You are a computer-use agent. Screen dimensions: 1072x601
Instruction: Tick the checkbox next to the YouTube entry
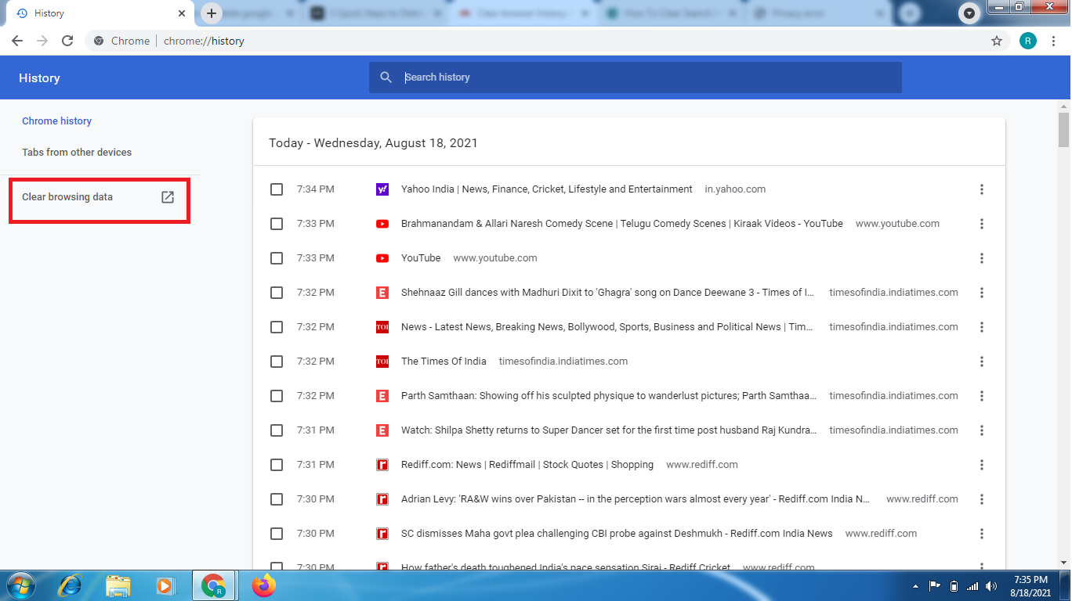(x=277, y=258)
